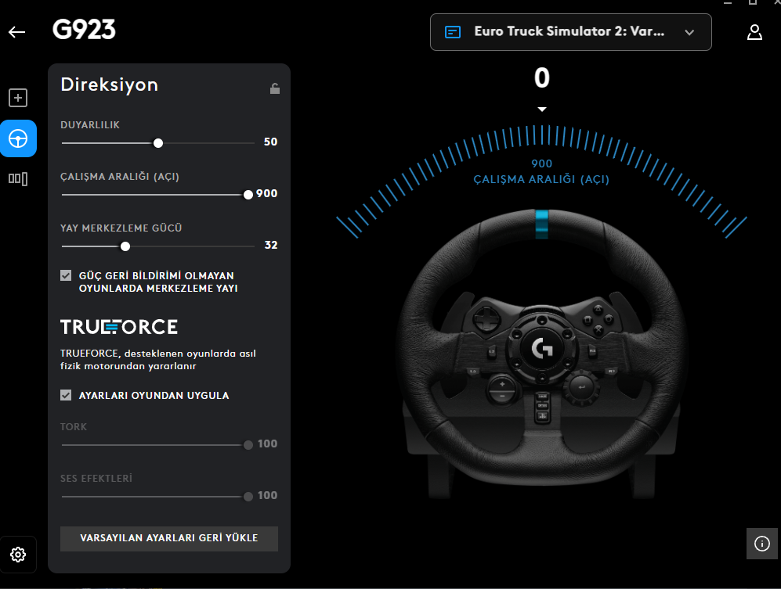Click the Ses Efektleri slider handle
The height and width of the screenshot is (589, 781).
click(248, 497)
